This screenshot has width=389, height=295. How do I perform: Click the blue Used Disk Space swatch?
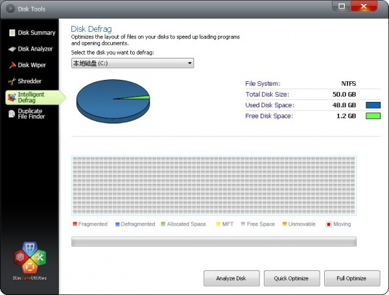(373, 105)
